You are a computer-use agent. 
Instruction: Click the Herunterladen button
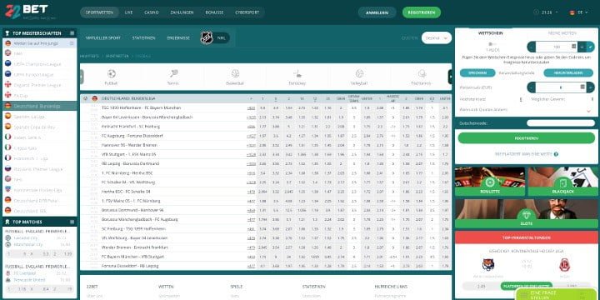pos(568,72)
